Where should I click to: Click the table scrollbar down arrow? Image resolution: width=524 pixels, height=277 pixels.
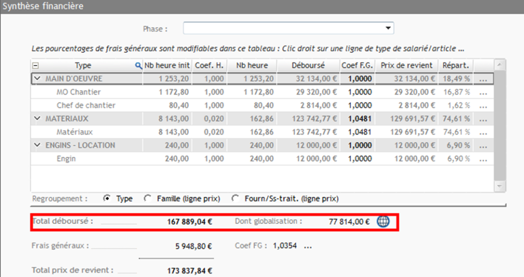coord(499,186)
